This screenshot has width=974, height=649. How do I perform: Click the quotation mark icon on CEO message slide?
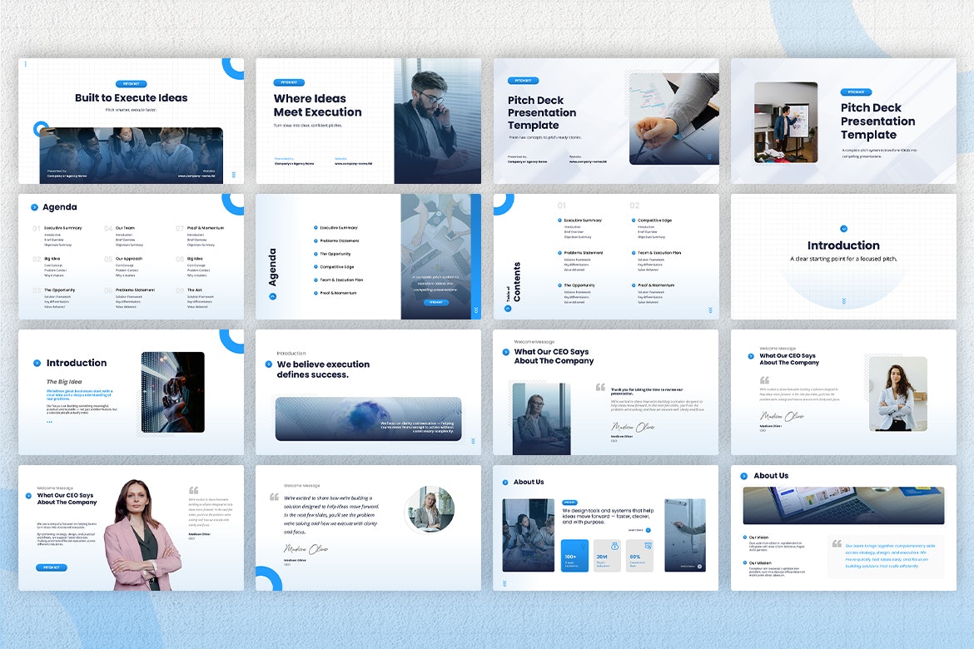tap(601, 387)
